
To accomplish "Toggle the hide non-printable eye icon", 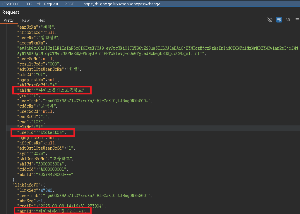I will click(270, 20).
